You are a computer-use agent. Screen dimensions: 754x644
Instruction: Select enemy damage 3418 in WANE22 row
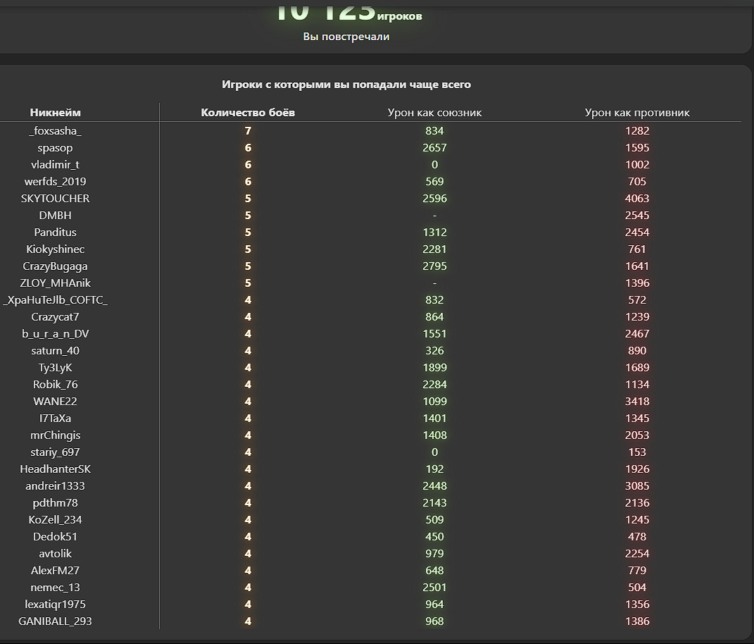tap(637, 402)
